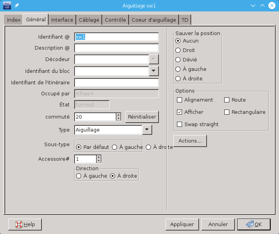Open the Coeur d'aiguillage tab
Image resolution: width=279 pixels, height=234 pixels.
pos(154,20)
